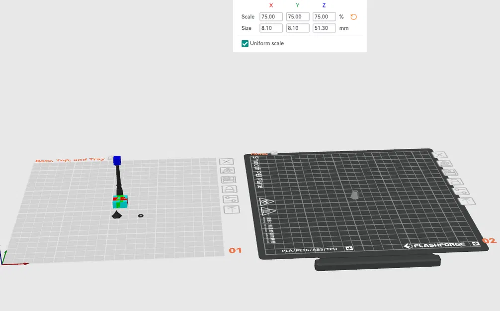Uncheck the Uniform scale checkbox

(x=245, y=43)
